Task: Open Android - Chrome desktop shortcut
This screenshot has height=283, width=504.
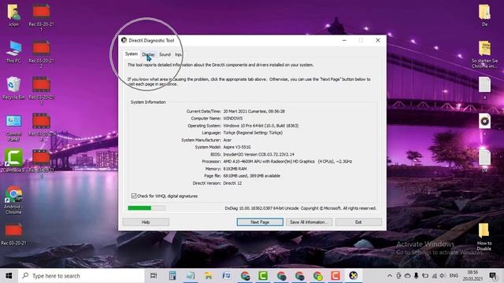Action: coord(13,200)
